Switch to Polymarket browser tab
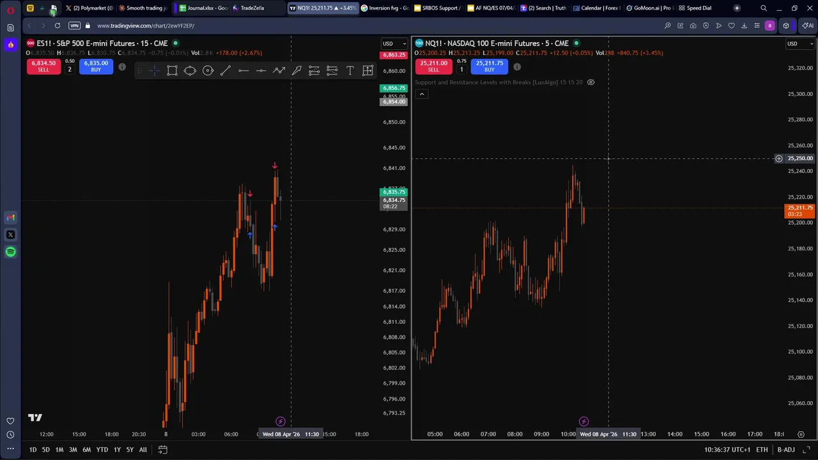The height and width of the screenshot is (460, 818). pyautogui.click(x=89, y=8)
